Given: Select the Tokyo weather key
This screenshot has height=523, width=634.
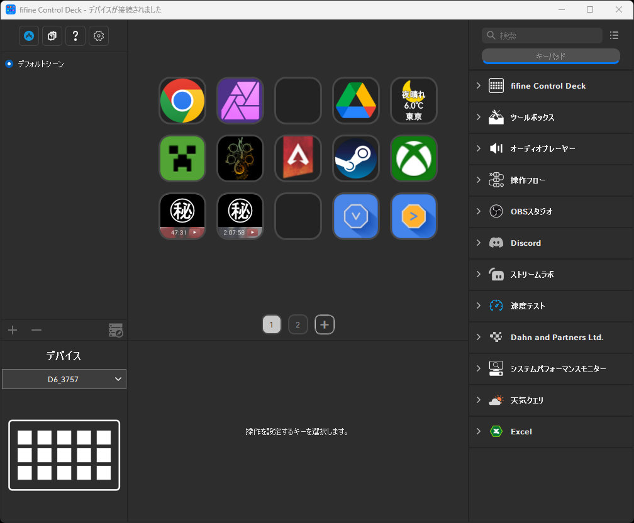Looking at the screenshot, I should (x=414, y=101).
